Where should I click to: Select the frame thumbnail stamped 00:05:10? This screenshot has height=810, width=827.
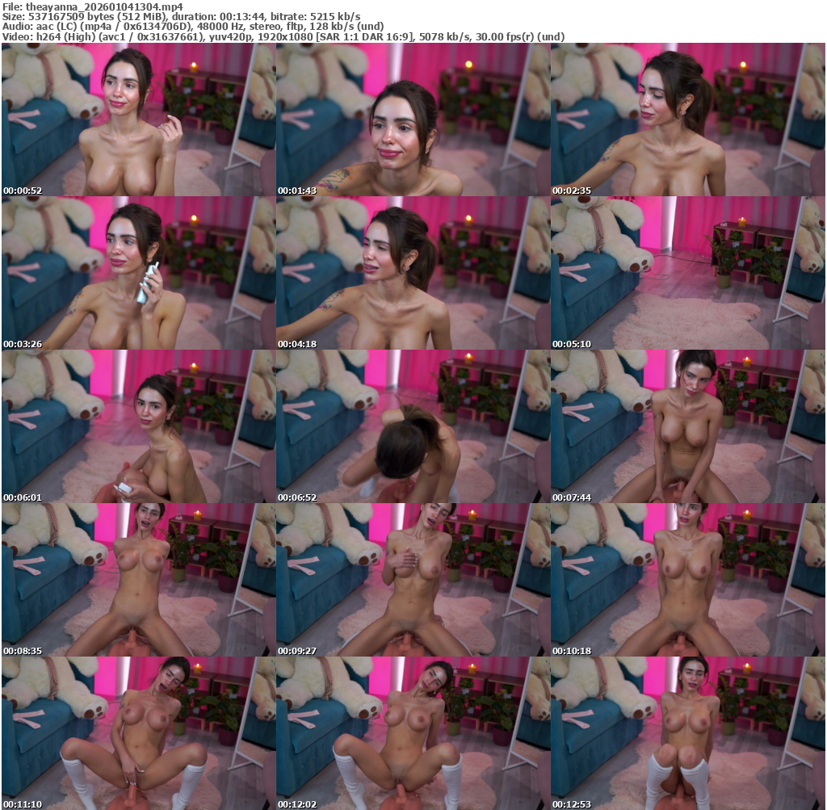click(x=688, y=273)
